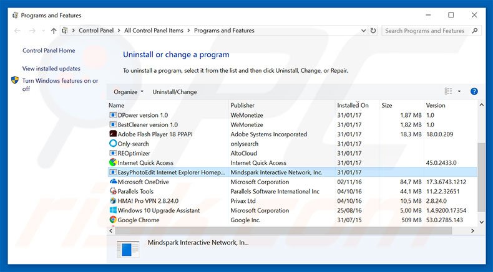Viewport: 493px width, 272px height.
Task: Click Mindspark Interactive Network publisher cell
Action: point(276,172)
